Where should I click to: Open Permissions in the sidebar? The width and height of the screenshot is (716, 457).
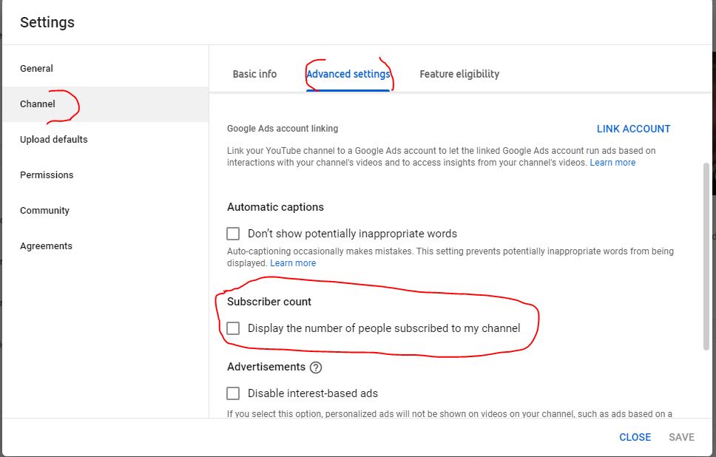click(x=47, y=175)
